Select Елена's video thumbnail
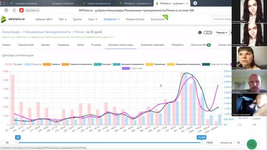This screenshot has width=267, height=150. (249, 58)
